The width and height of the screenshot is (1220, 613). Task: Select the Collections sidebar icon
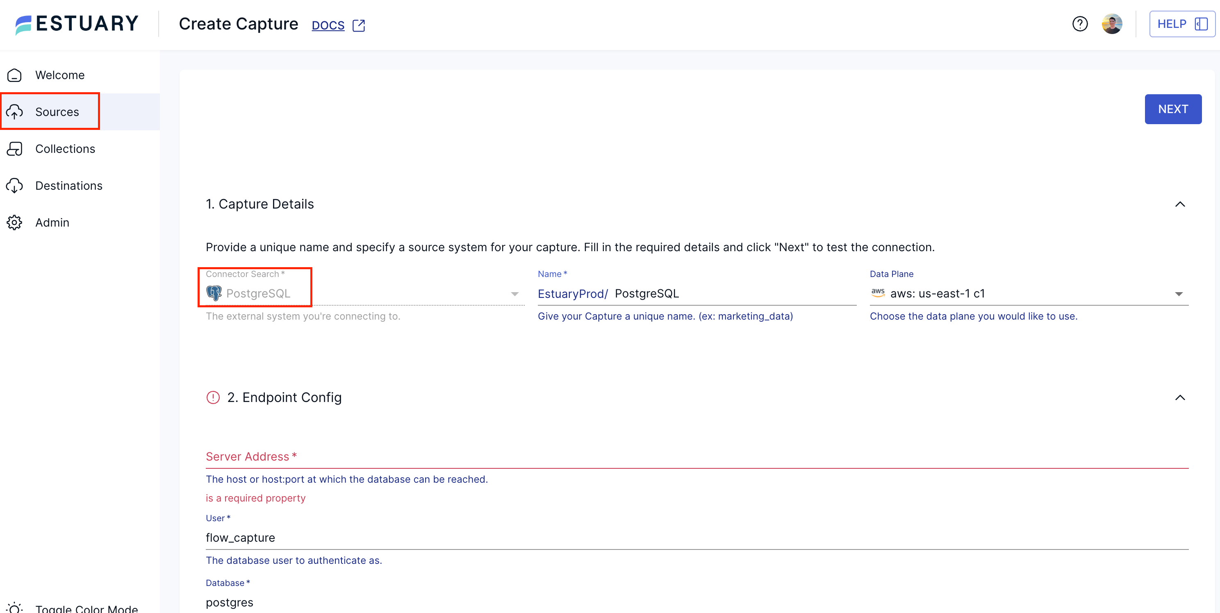[14, 149]
